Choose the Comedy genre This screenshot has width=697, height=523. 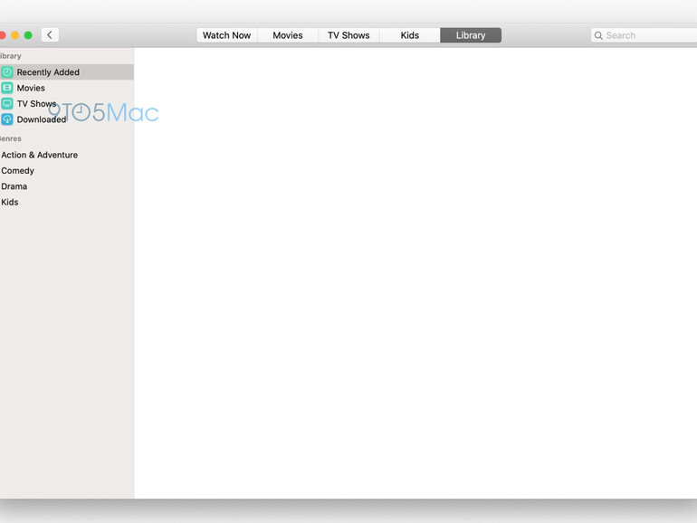tap(17, 171)
